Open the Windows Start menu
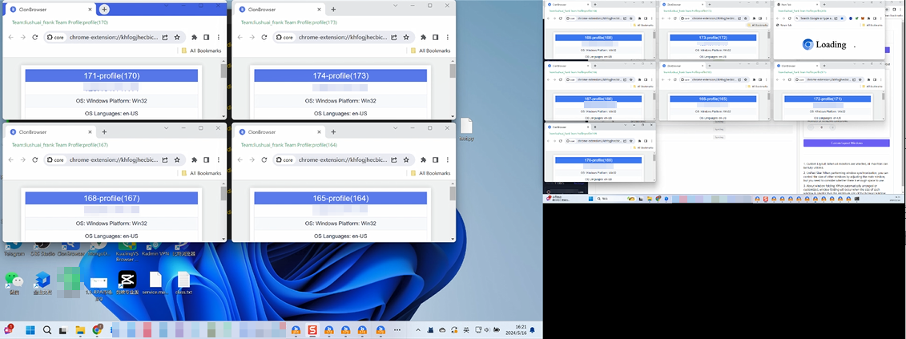Screen dimensions: 906x339 pos(30,330)
